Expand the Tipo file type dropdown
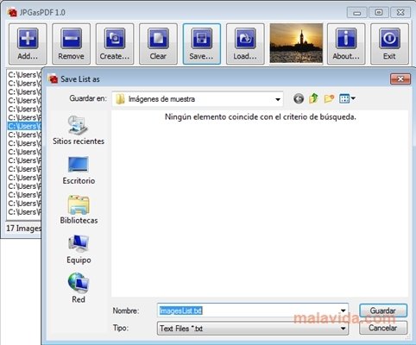This screenshot has width=416, height=345. click(343, 329)
